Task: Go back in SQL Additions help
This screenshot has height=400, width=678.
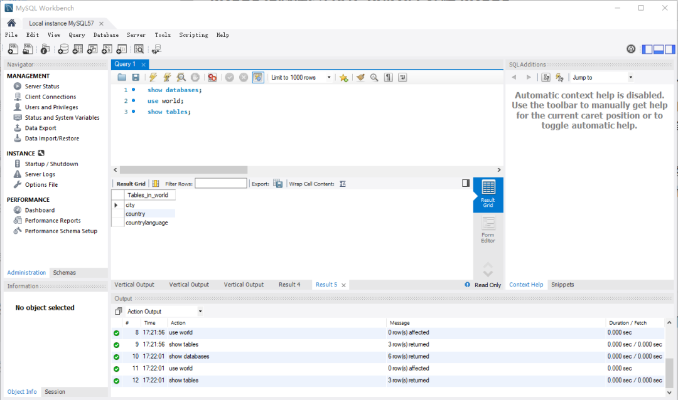Action: (514, 77)
